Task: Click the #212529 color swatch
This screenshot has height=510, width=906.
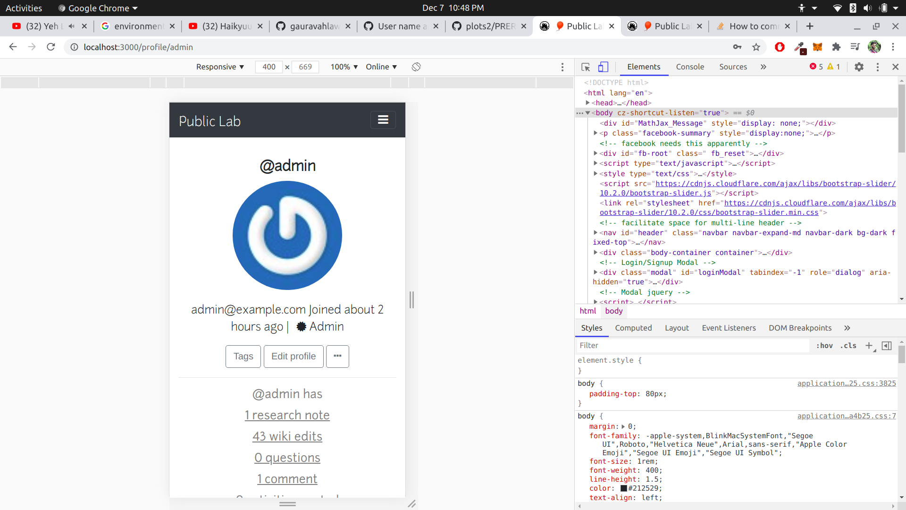Action: click(x=624, y=488)
